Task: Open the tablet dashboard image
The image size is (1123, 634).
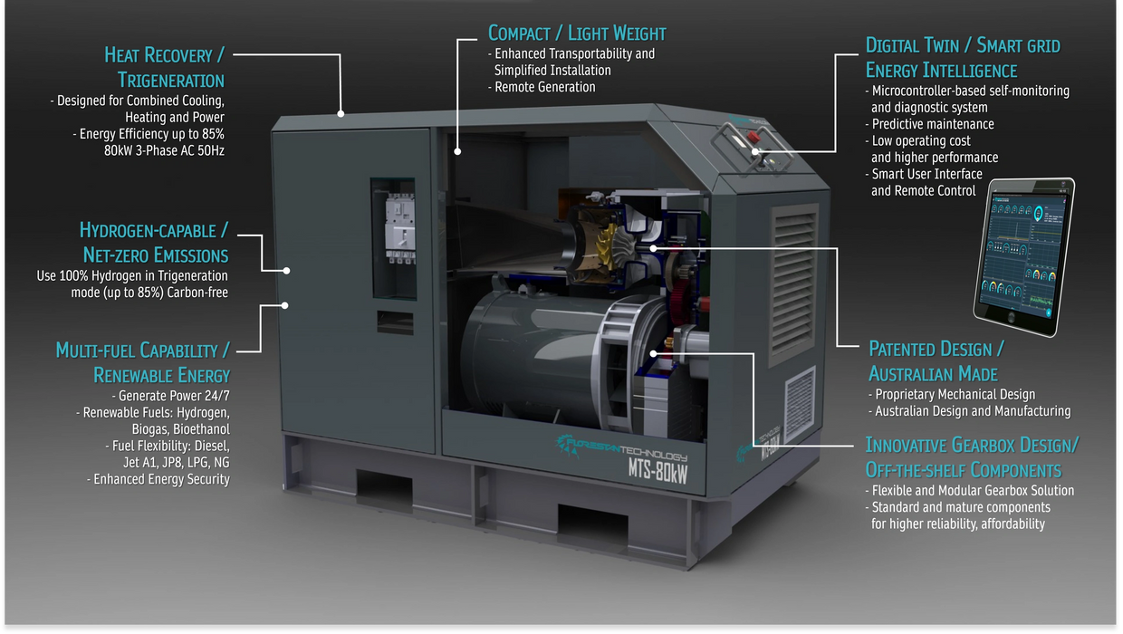Action: pyautogui.click(x=1024, y=256)
